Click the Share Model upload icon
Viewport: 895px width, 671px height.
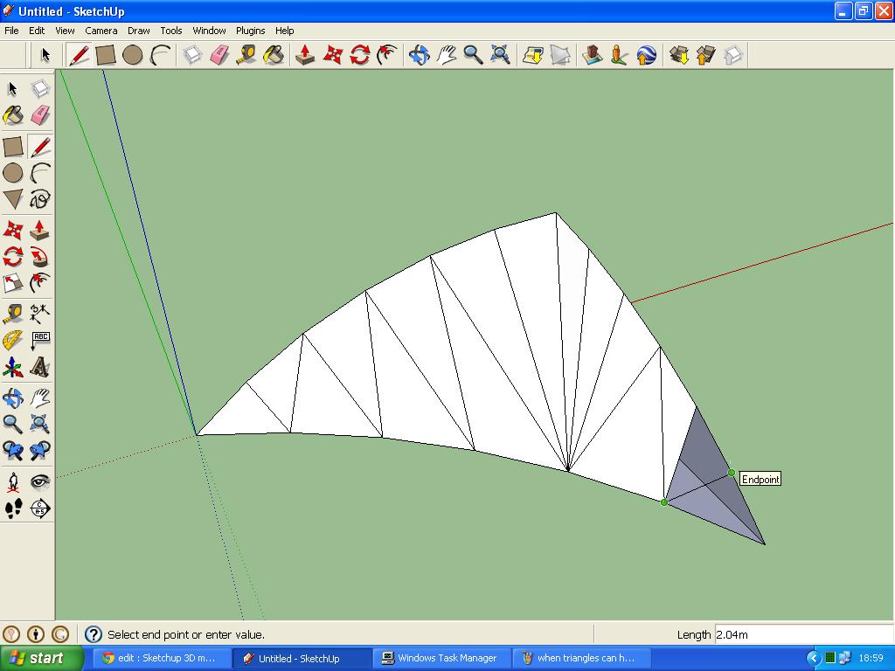pyautogui.click(x=705, y=55)
